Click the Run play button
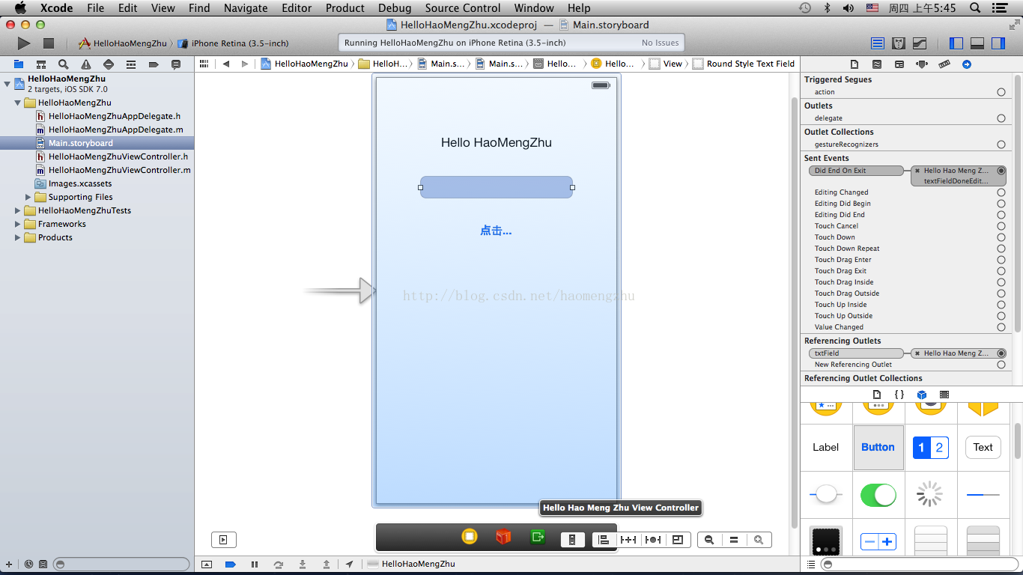1023x575 pixels. coord(24,43)
